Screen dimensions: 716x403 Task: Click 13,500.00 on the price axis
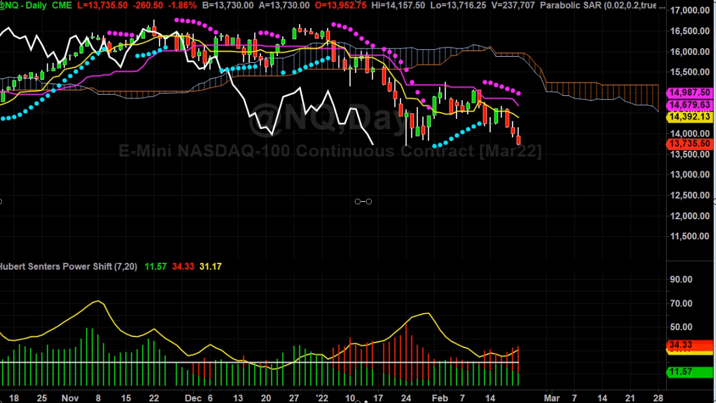689,154
